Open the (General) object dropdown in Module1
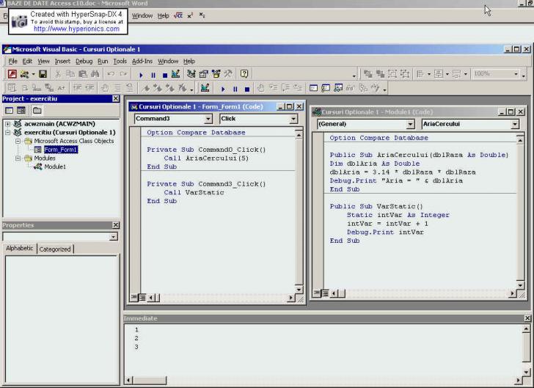Image resolution: width=534 pixels, height=388 pixels. tap(410, 124)
